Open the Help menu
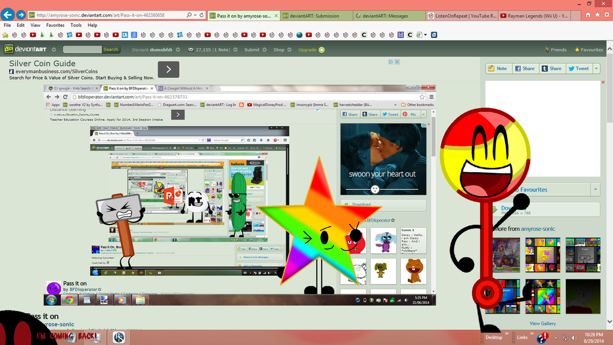 click(x=92, y=25)
